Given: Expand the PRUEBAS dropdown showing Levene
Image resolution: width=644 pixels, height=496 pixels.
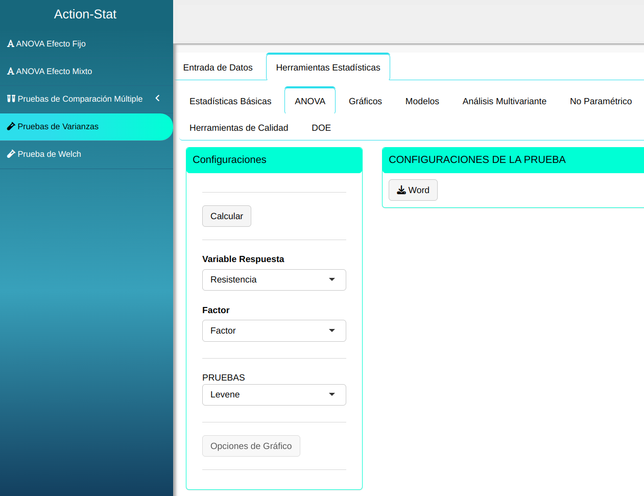Looking at the screenshot, I should click(274, 395).
